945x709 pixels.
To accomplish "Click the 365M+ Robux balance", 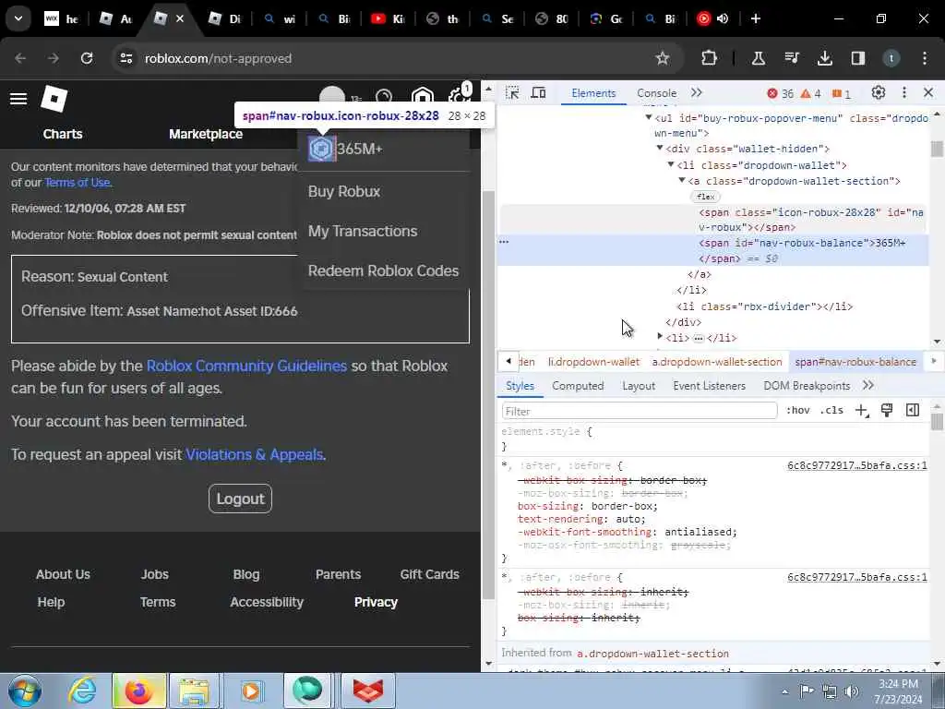I will pos(360,149).
